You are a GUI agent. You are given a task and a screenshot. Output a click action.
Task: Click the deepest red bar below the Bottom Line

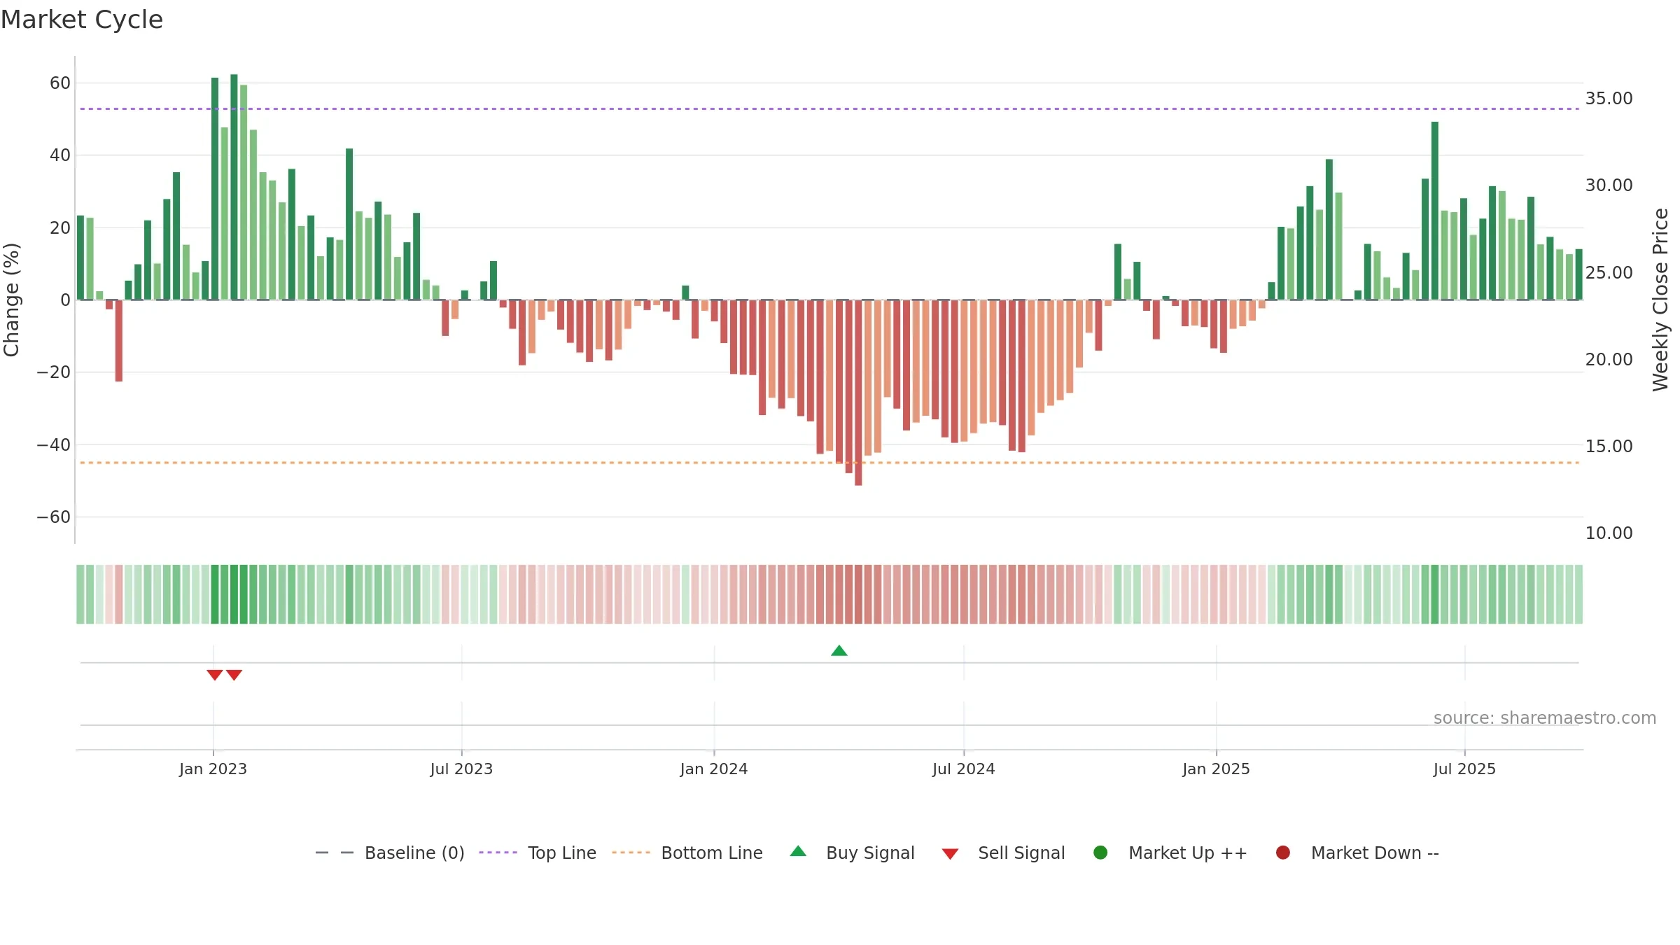click(x=858, y=393)
